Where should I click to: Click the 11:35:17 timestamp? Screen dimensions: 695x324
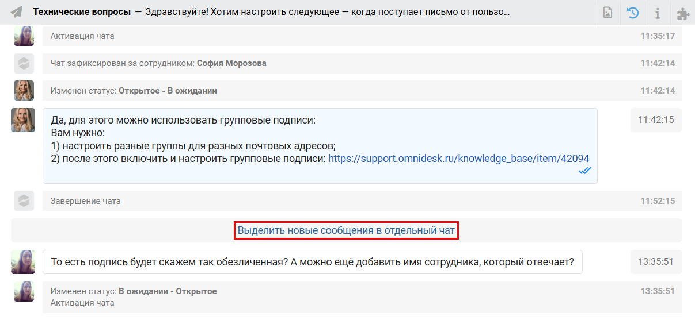click(658, 36)
